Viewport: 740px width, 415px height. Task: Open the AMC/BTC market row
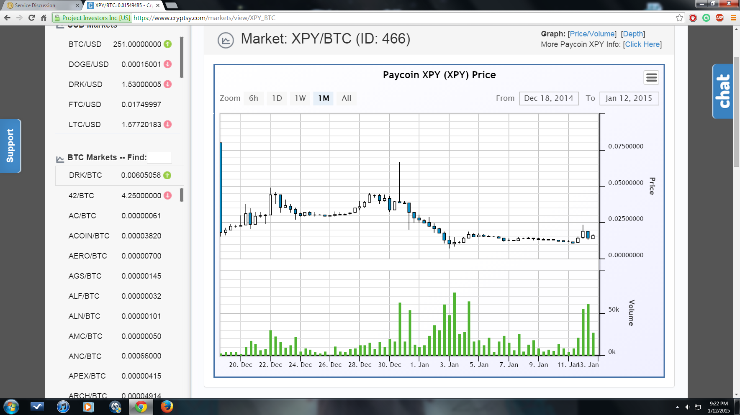pos(120,336)
